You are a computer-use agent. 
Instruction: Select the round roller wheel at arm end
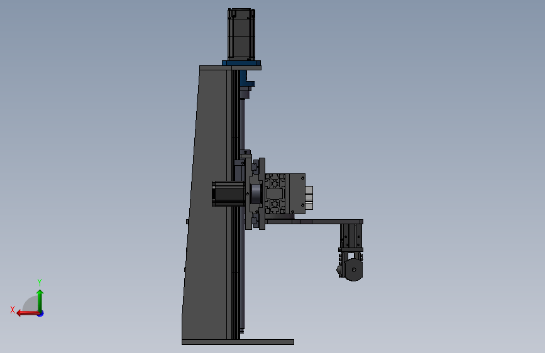(354, 269)
